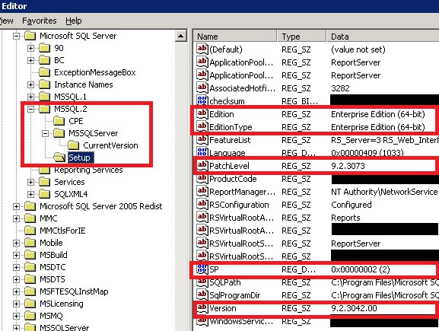This screenshot has height=331, width=439.
Task: Click the Version string value icon
Action: (x=202, y=307)
